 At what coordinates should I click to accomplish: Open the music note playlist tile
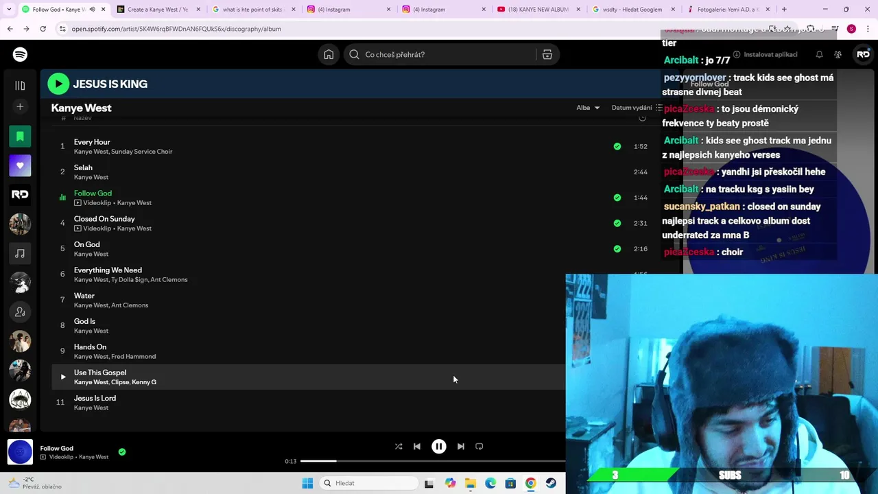click(x=20, y=253)
